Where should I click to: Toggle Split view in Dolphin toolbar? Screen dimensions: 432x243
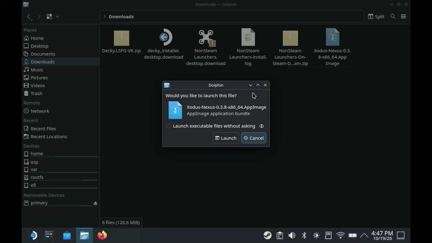tap(376, 17)
